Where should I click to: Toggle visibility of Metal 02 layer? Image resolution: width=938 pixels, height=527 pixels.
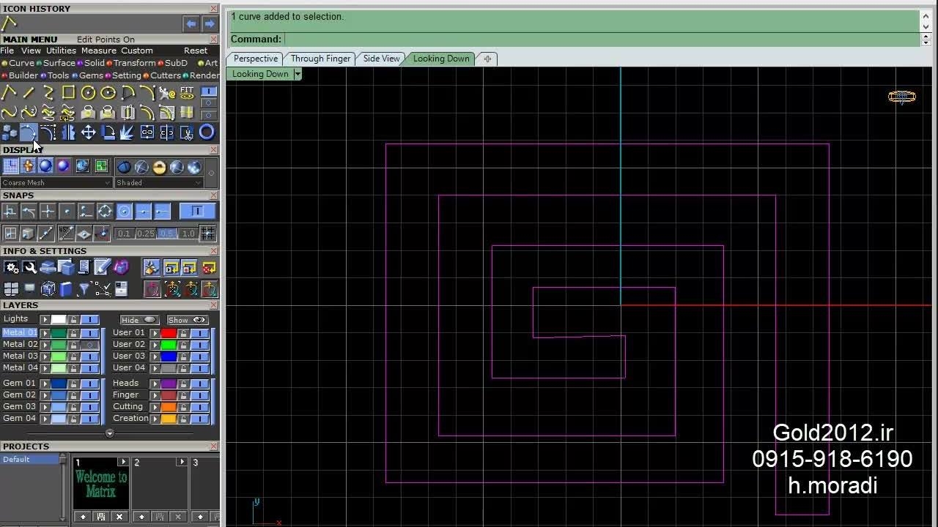click(x=89, y=345)
